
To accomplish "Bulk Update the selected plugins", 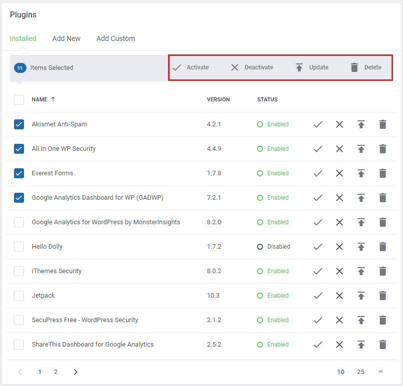I will pos(312,67).
